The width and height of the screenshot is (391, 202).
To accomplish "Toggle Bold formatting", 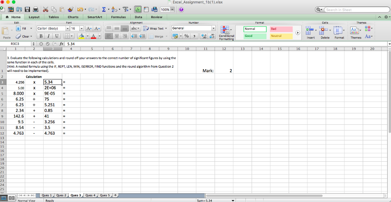I will (x=41, y=36).
